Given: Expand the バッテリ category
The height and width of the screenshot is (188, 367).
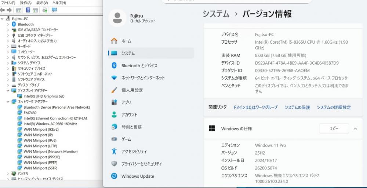Looking at the screenshot, I should pos(8,173).
